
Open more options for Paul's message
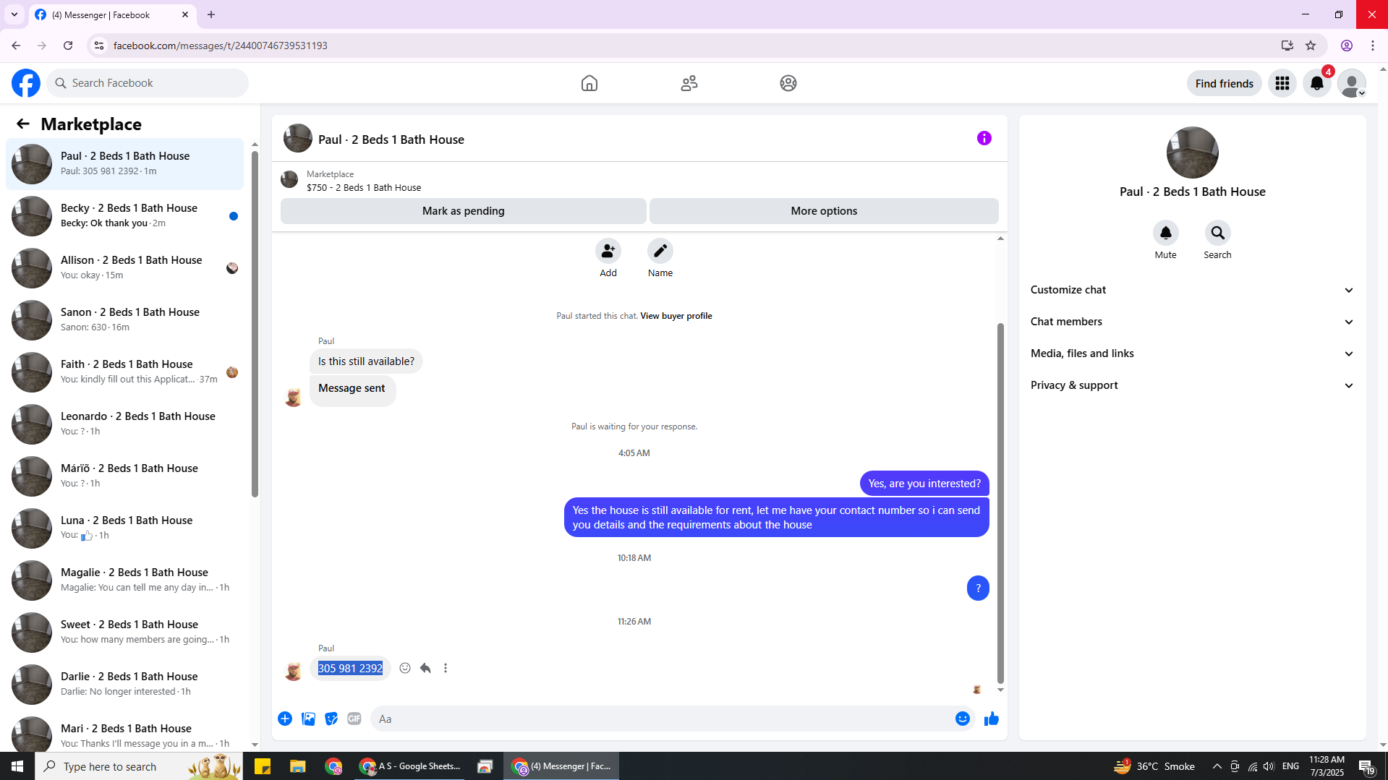coord(446,668)
